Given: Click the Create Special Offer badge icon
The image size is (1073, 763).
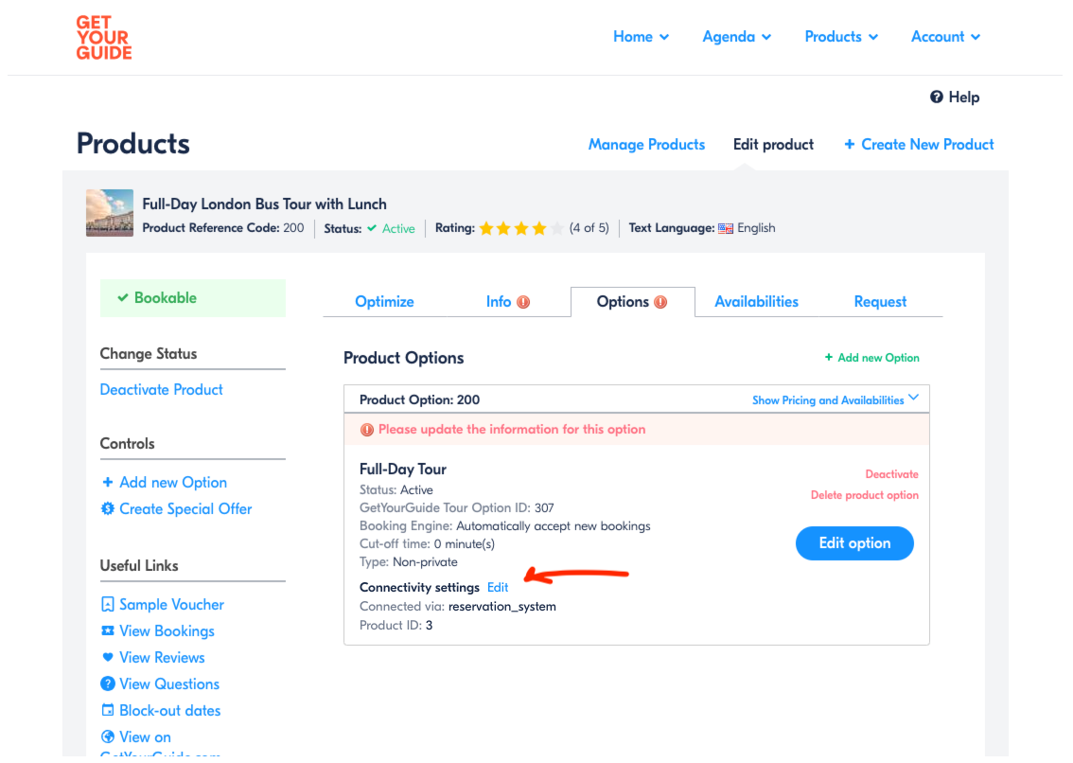Looking at the screenshot, I should 108,509.
